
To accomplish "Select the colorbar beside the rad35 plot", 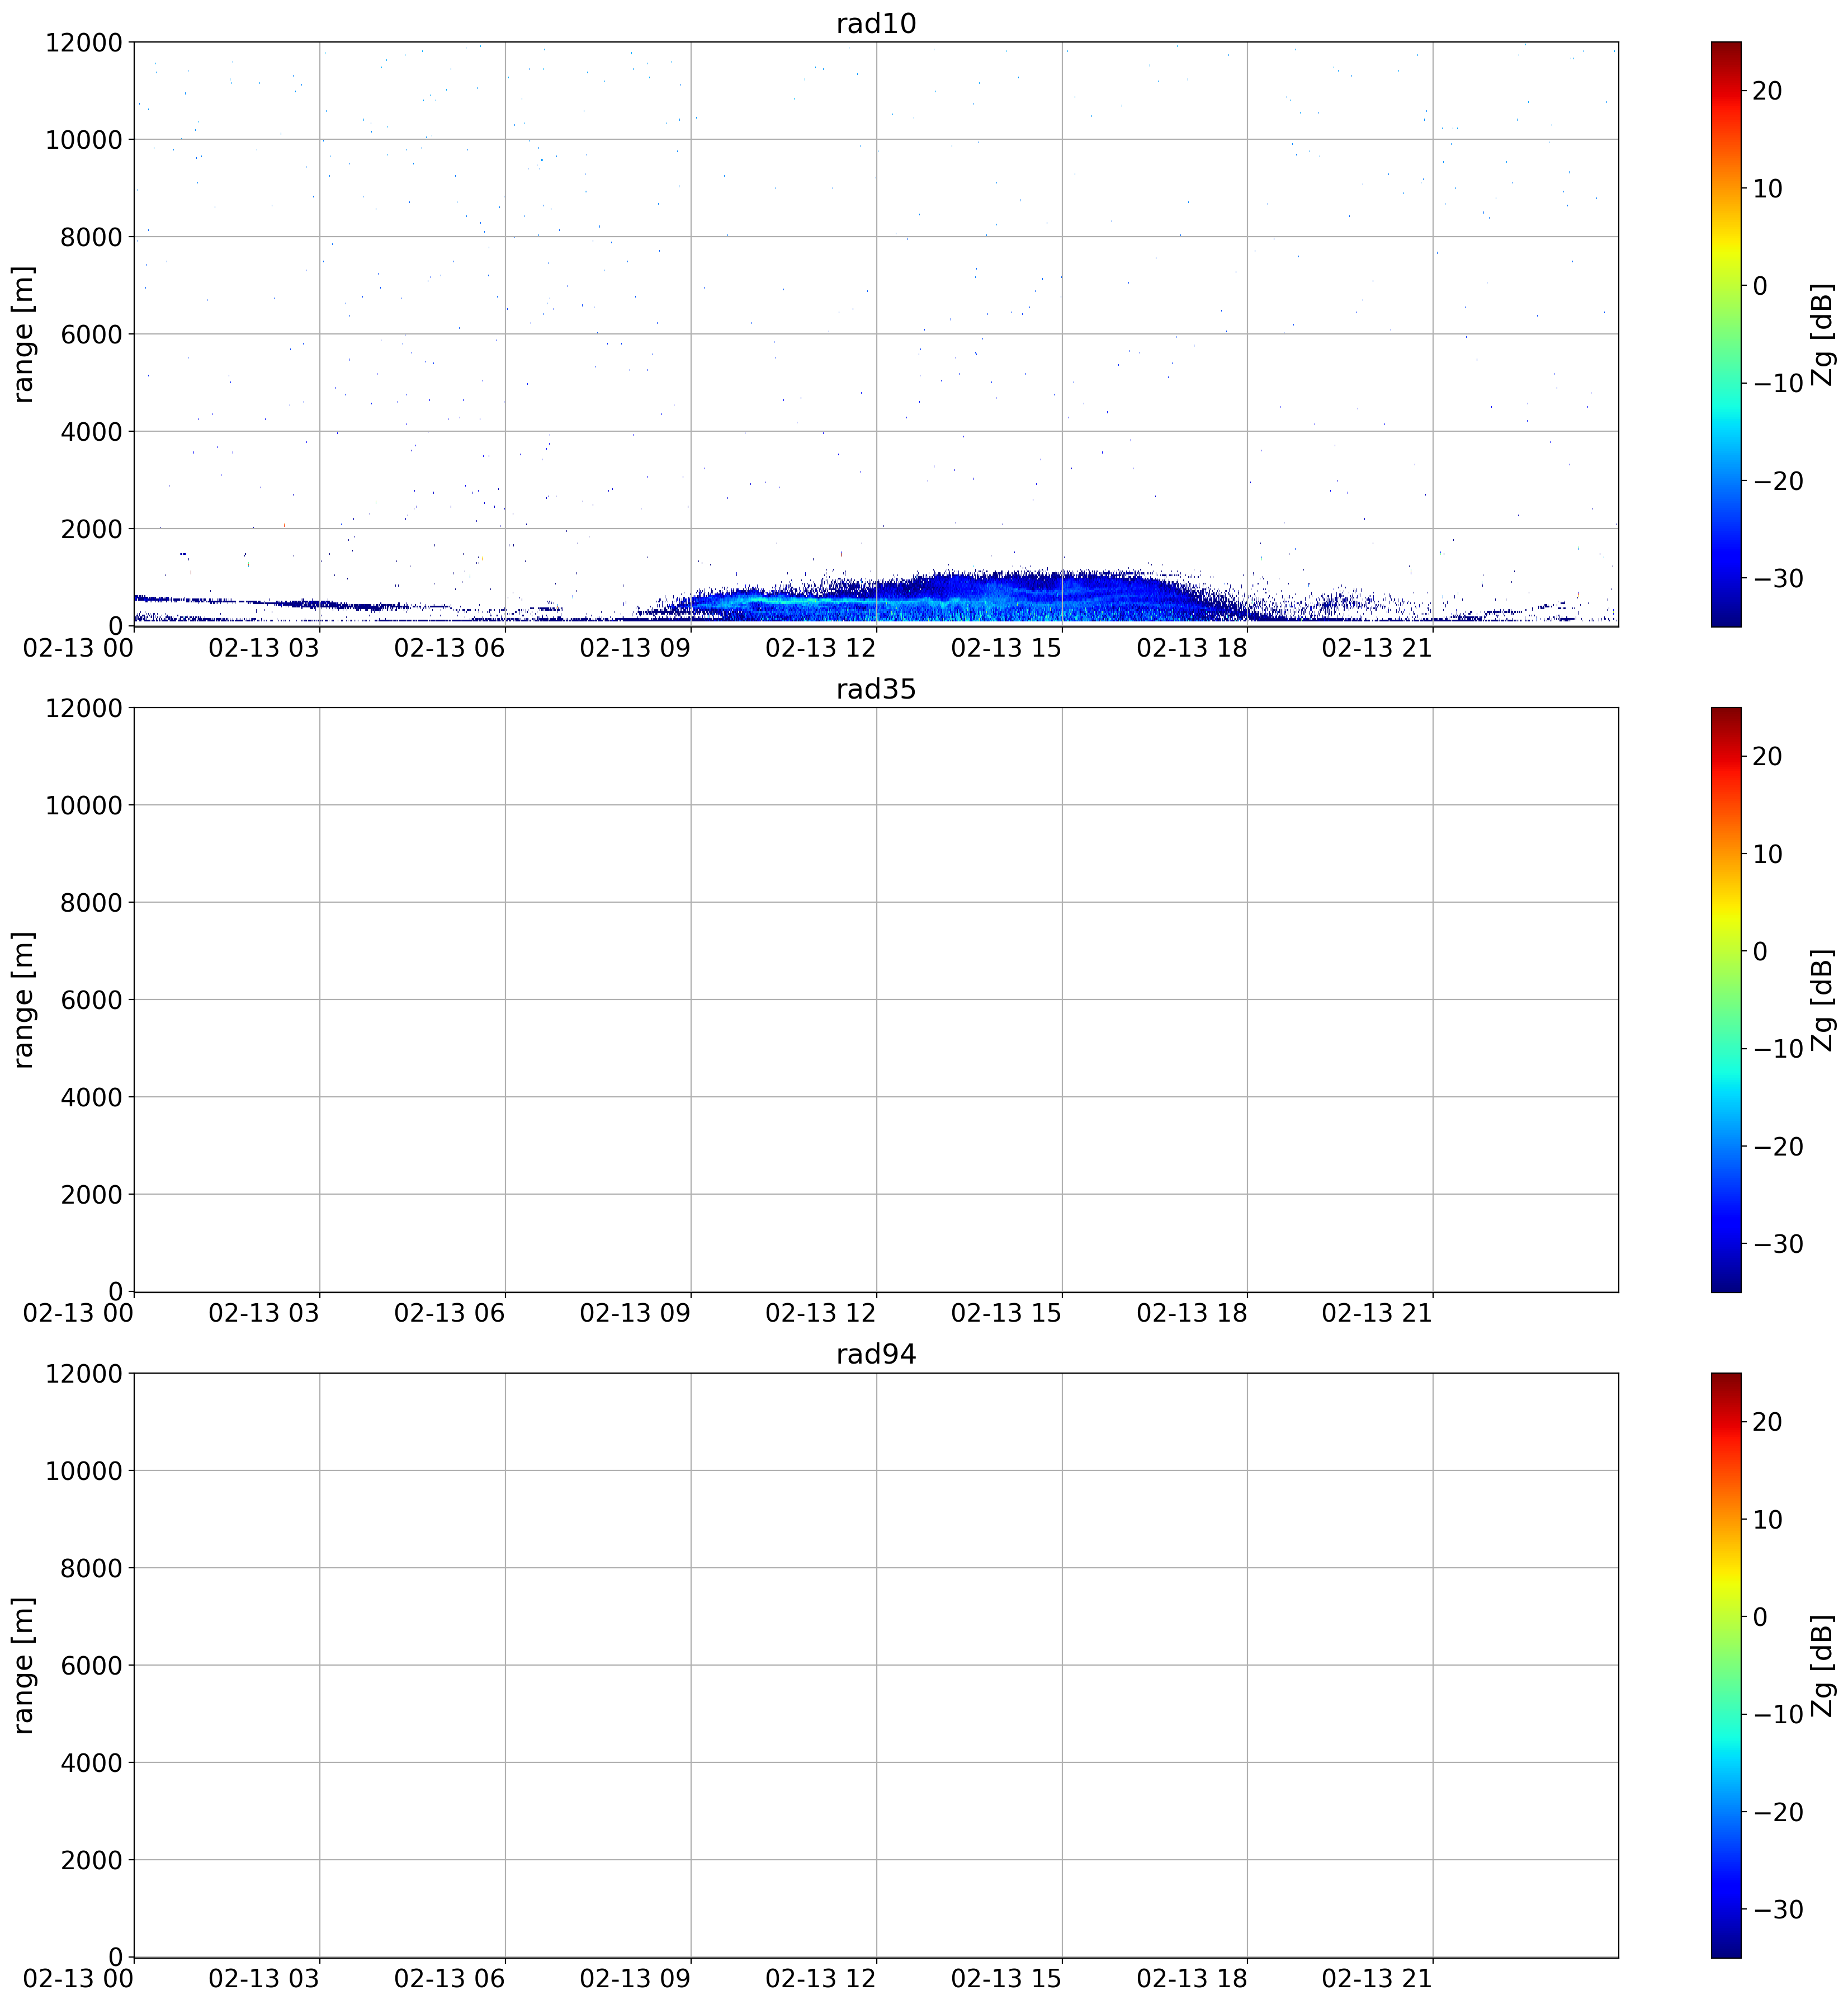I will [1726, 999].
